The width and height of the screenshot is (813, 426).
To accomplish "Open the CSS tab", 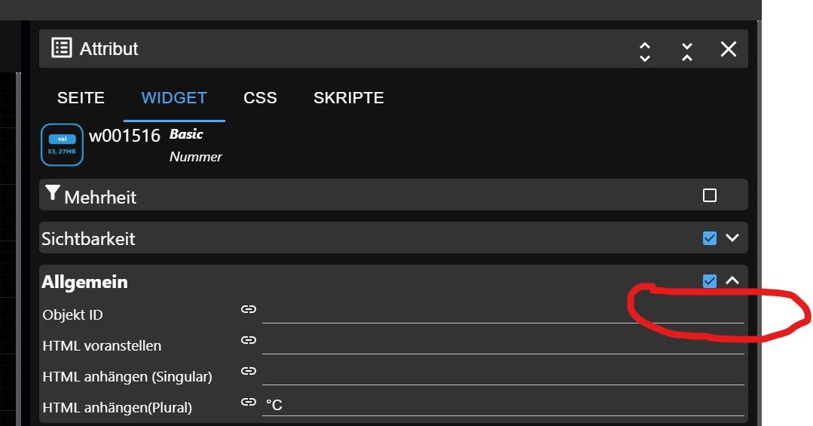I will [260, 98].
